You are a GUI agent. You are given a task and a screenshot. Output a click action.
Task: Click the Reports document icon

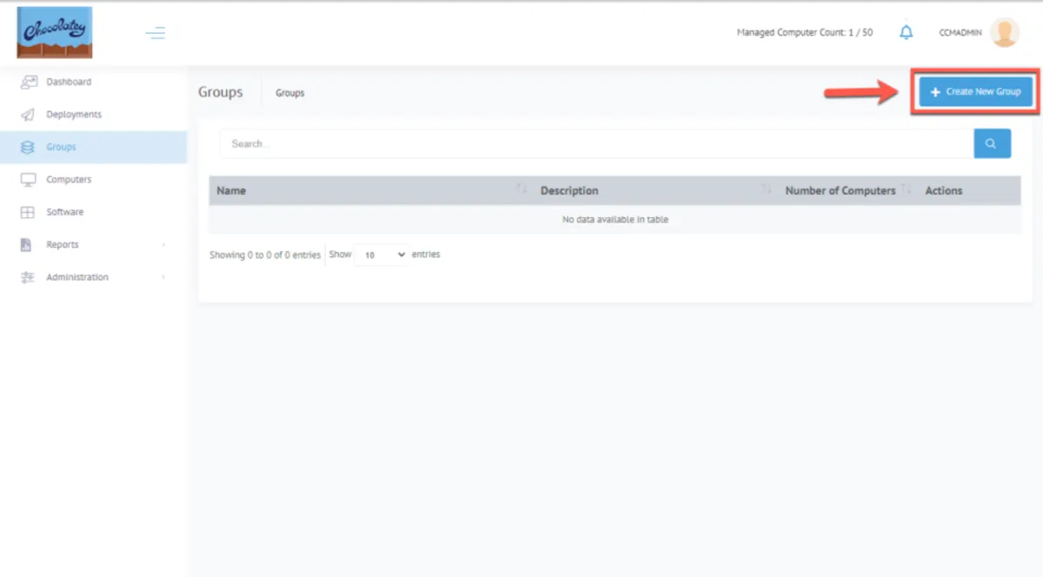tap(27, 245)
